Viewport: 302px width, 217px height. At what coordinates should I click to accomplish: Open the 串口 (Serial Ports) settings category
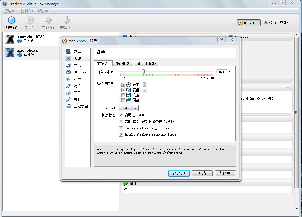tap(78, 93)
